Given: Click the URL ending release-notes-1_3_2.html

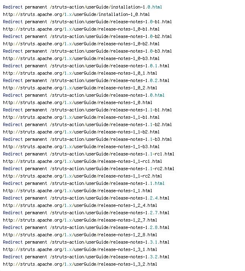Looking at the screenshot, I should tap(80, 264).
